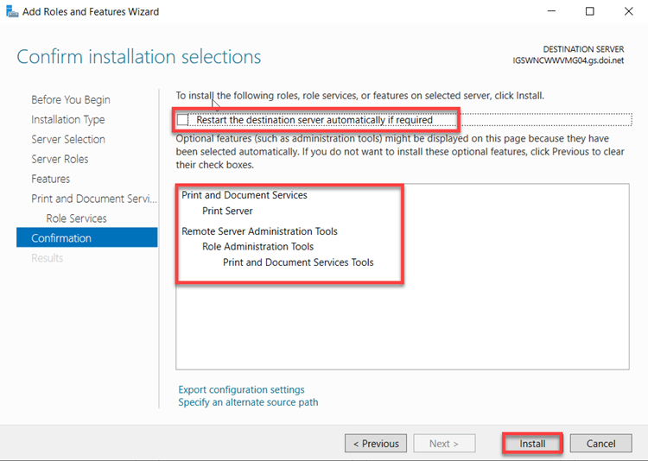Minimize the wizard window
The height and width of the screenshot is (461, 648).
pos(550,12)
